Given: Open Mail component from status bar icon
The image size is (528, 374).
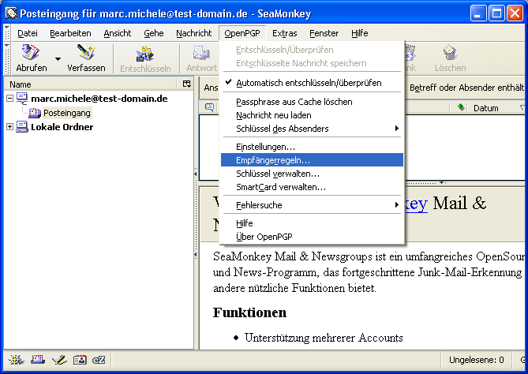Looking at the screenshot, I should 38,361.
